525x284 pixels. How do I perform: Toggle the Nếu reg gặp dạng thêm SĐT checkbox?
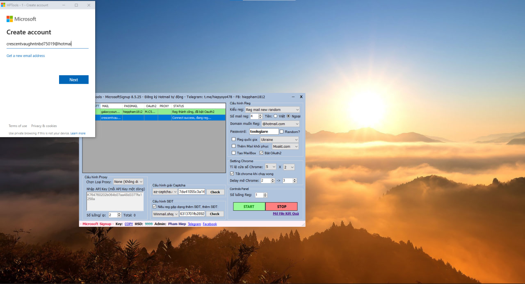click(x=155, y=207)
